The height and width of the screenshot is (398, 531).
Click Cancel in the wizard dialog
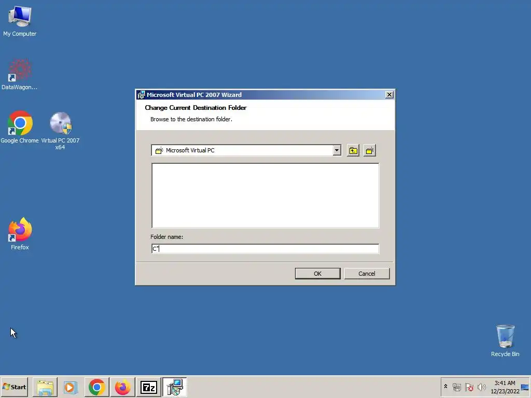click(x=367, y=274)
